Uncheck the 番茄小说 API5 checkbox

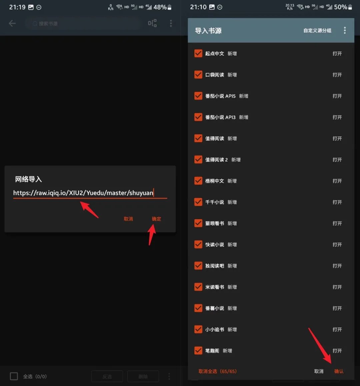(198, 96)
